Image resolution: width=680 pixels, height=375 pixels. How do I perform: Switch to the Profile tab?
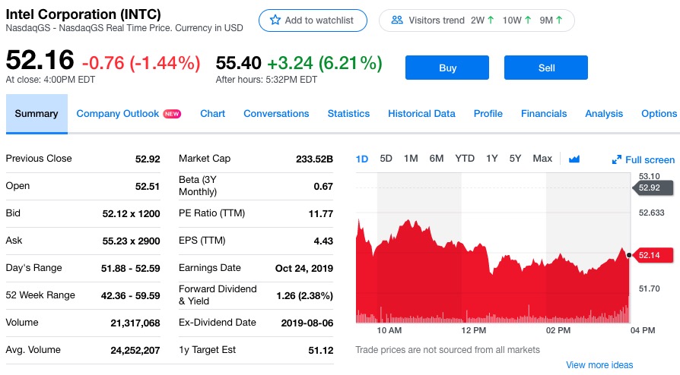[488, 113]
